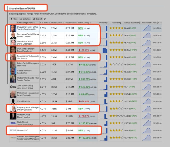Viewport: 170px width, 147px height.
Task: Click Duquesne five-star fund rating
Action: click(116, 28)
